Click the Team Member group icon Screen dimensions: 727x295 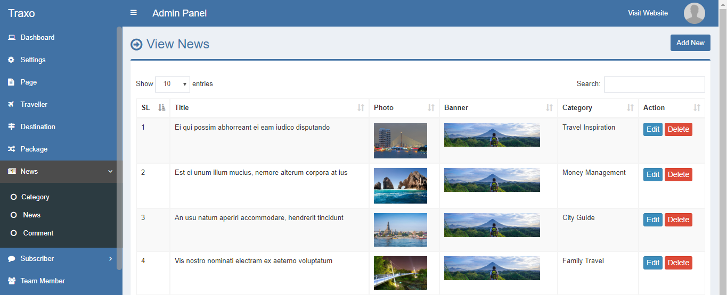[11, 281]
